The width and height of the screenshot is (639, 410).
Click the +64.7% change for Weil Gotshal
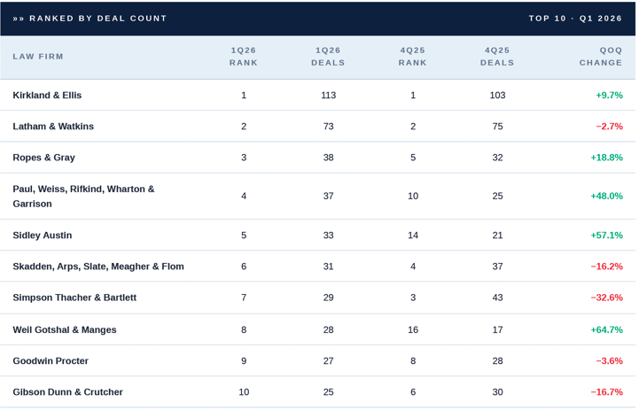(607, 329)
